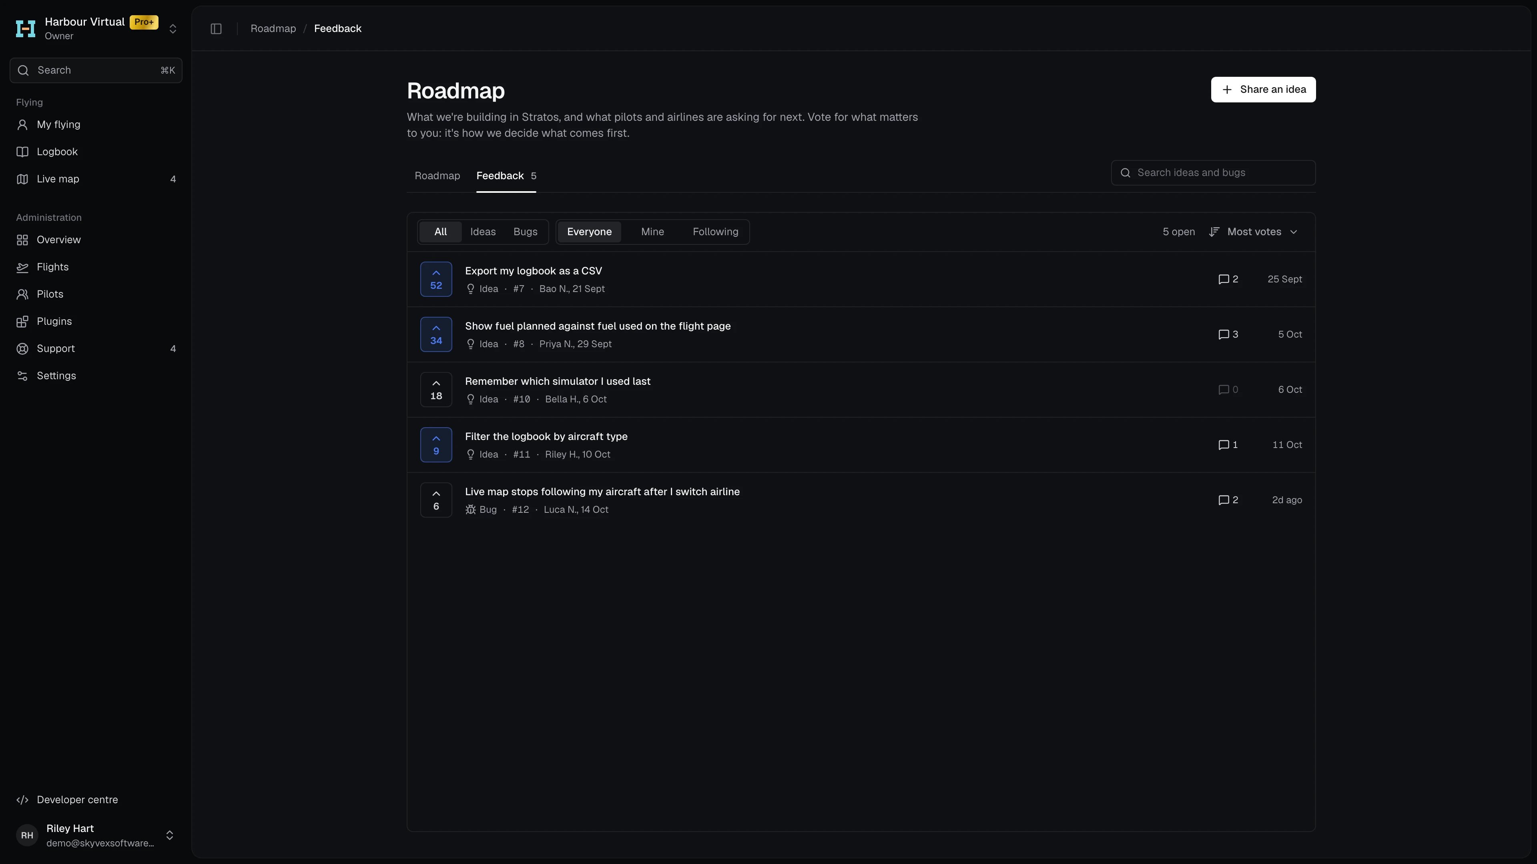This screenshot has width=1537, height=864.
Task: Switch to the Roadmap tab
Action: click(437, 176)
